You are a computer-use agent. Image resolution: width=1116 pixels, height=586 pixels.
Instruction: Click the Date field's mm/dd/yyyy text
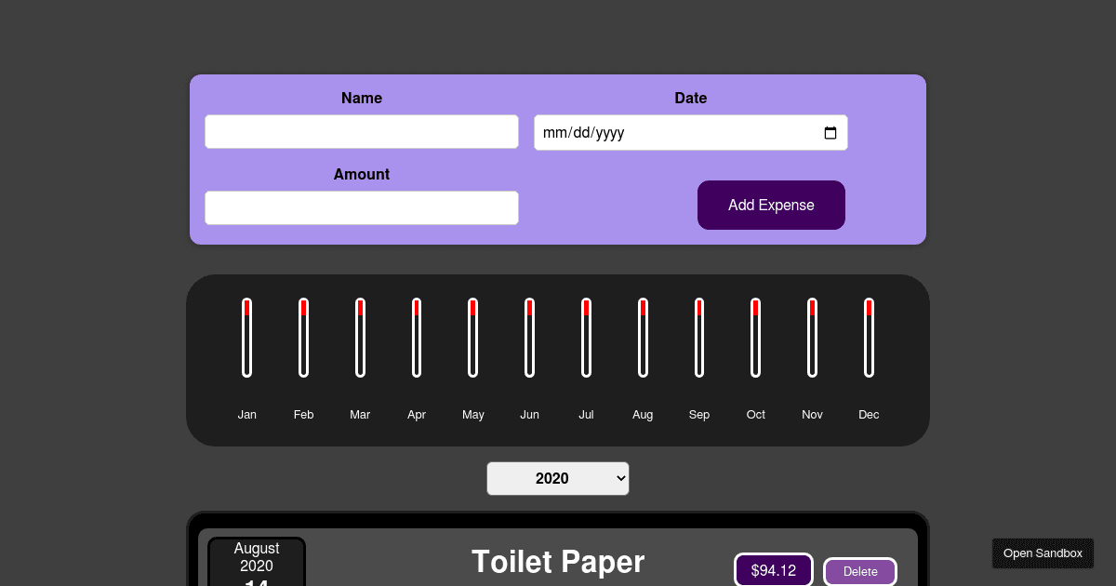tap(584, 133)
